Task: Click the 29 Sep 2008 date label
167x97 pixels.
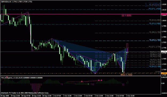Action: click(5, 96)
